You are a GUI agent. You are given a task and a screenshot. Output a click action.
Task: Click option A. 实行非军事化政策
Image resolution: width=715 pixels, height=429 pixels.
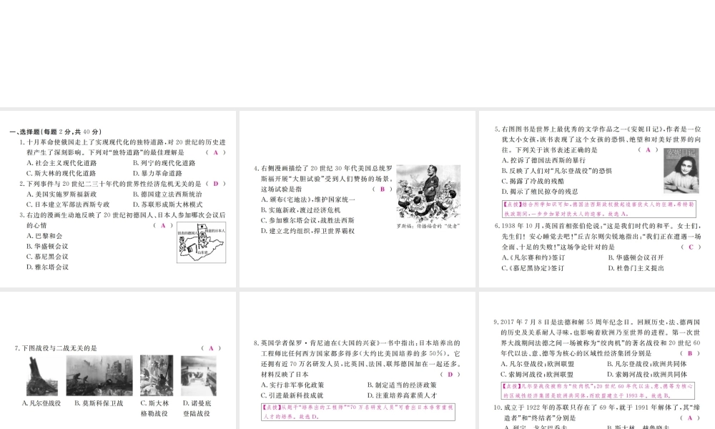tap(292, 385)
